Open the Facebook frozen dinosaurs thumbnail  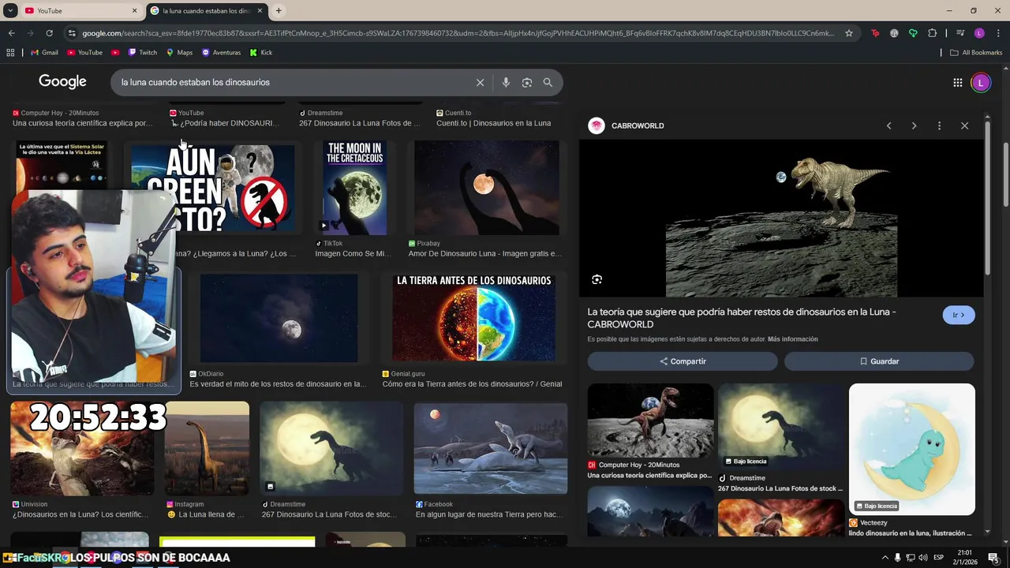491,448
